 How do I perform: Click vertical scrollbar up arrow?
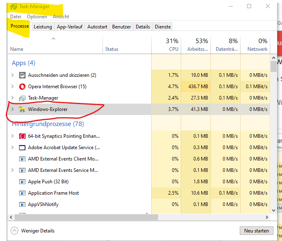tap(273, 58)
